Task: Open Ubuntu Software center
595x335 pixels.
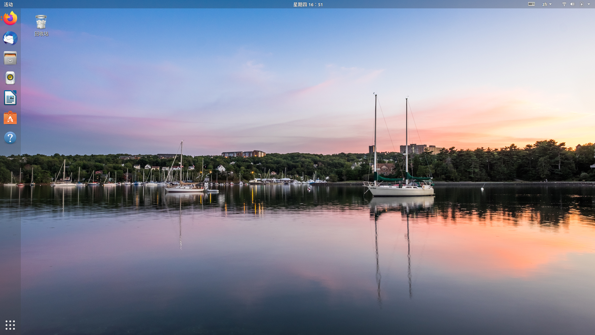Action: click(10, 118)
